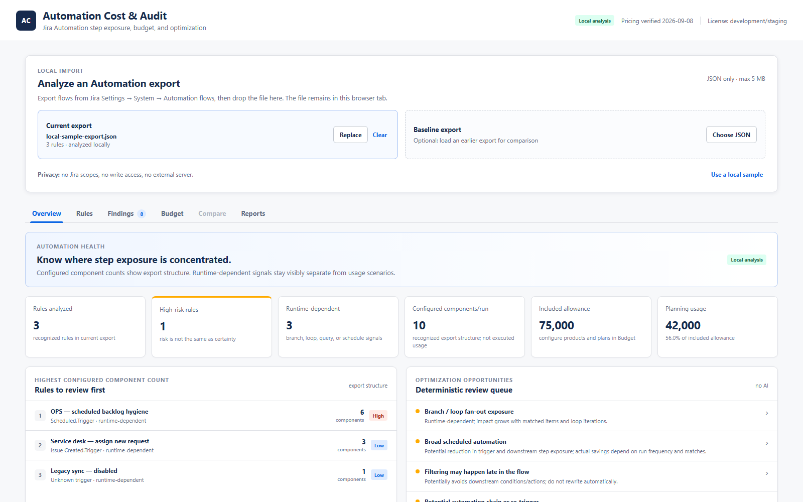Open the Findings tab
Viewport: 803px width, 502px height.
pos(126,213)
